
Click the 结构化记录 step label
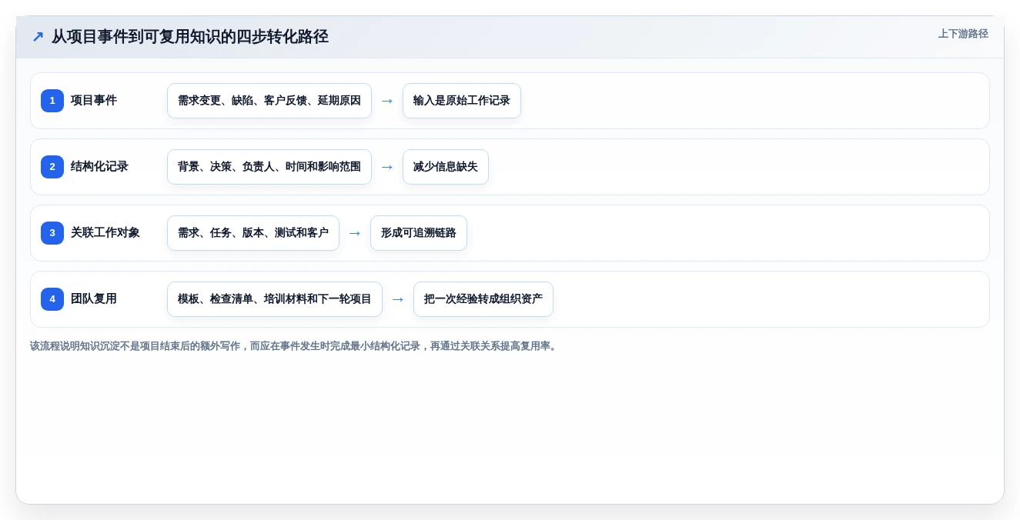(x=100, y=167)
